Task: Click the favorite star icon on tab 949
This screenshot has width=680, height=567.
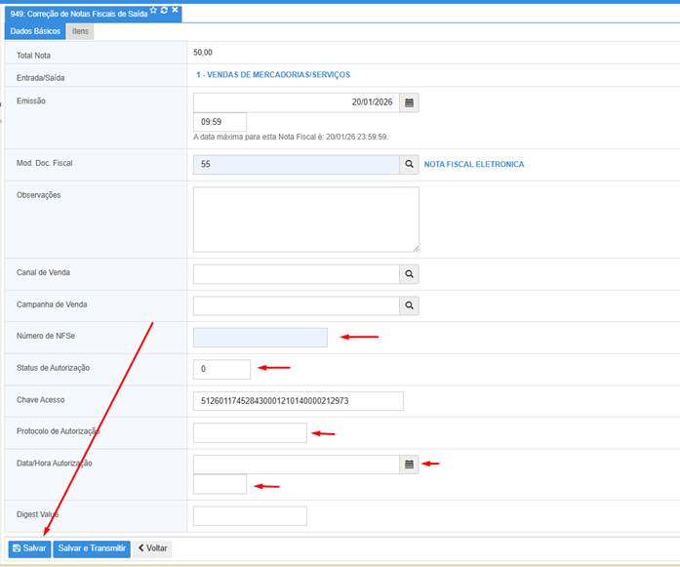Action: (x=153, y=10)
